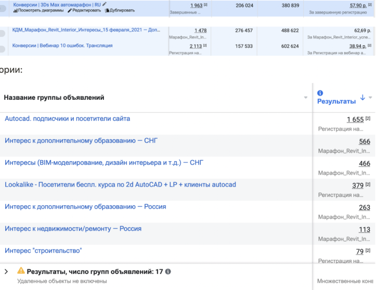Click the result value 113

point(365,230)
